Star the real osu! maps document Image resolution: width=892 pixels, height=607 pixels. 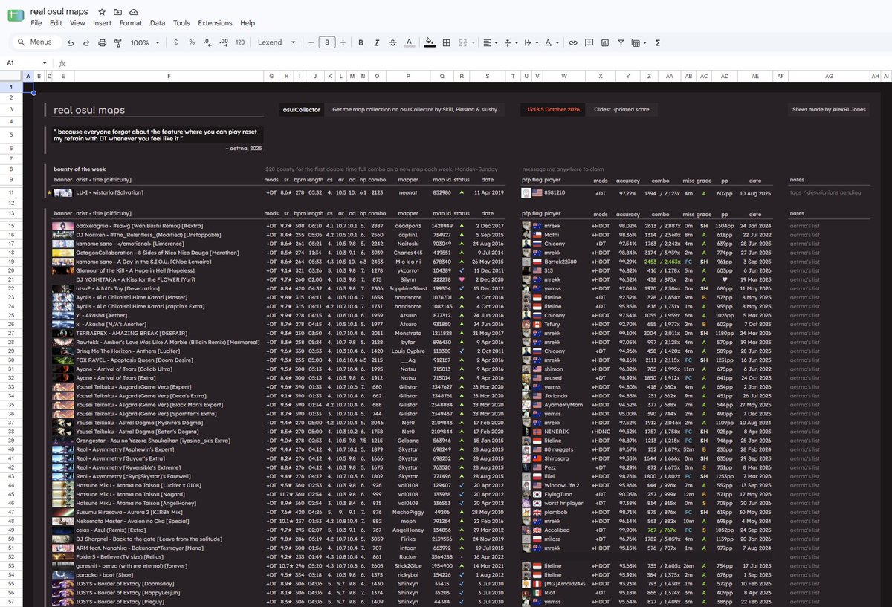coord(102,12)
